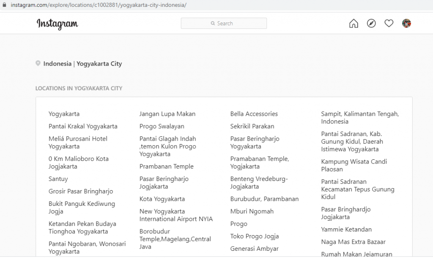433x258 pixels.
Task: Open the Jangan Lupa Makan location
Action: pos(167,114)
